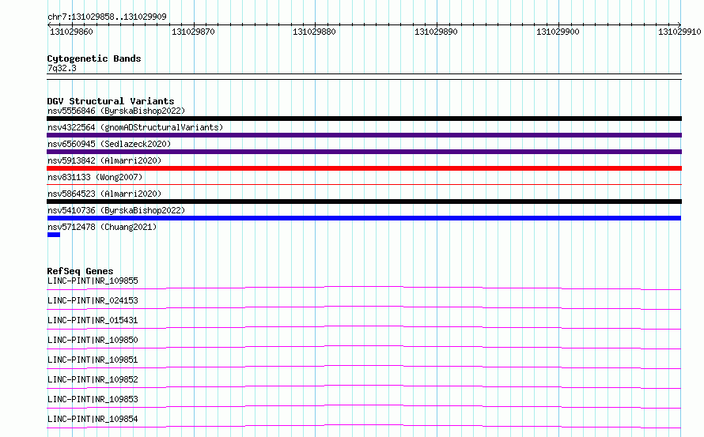Click the chr7:131029858..131029909 coordinate label
This screenshot has width=704, height=437.
click(x=107, y=17)
